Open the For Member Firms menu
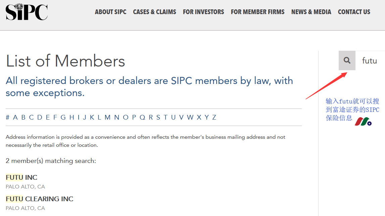 pyautogui.click(x=257, y=12)
